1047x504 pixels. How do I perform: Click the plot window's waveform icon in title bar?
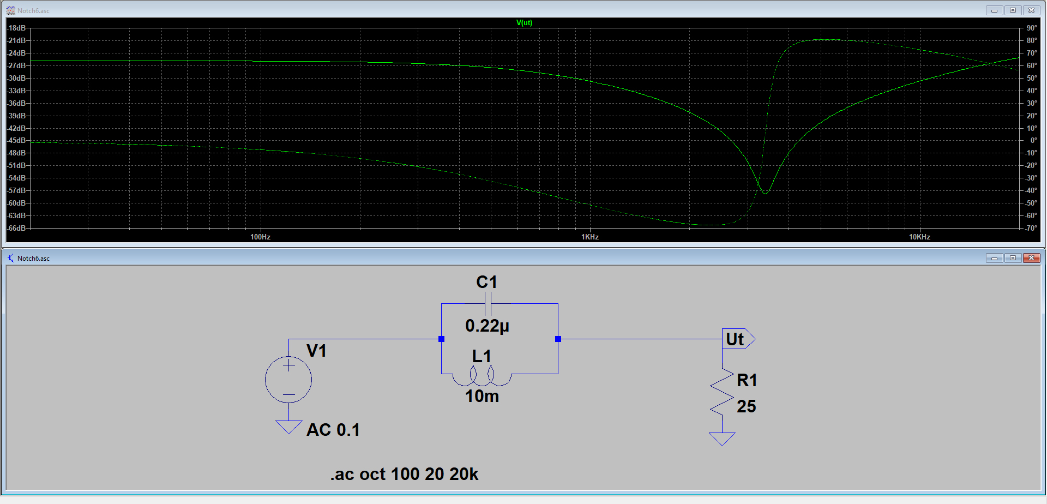11,10
